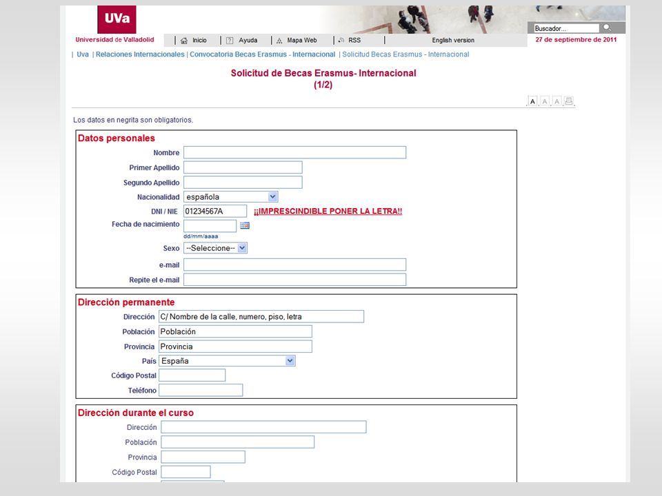Go to Uva breadcrumb link
662x496 pixels.
click(x=83, y=54)
